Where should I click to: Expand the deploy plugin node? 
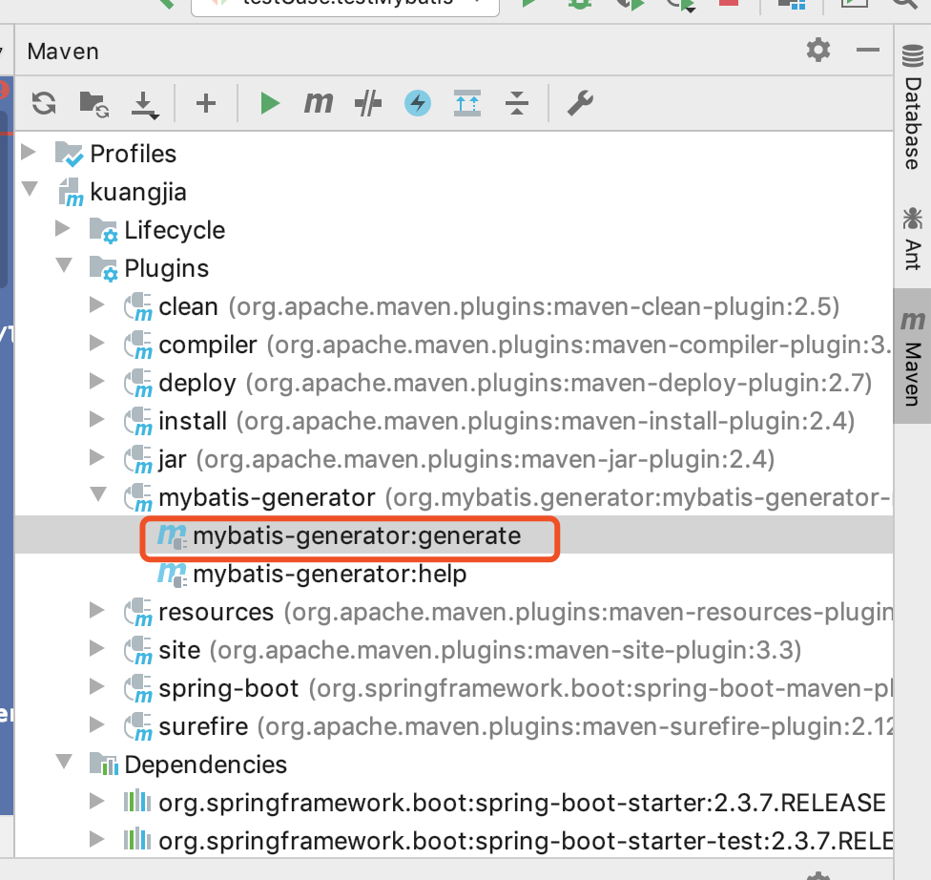pyautogui.click(x=96, y=381)
